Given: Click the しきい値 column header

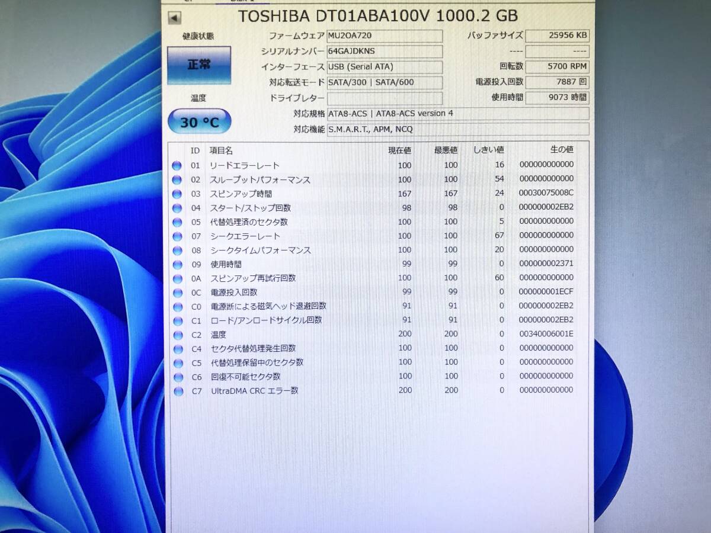Looking at the screenshot, I should (489, 150).
